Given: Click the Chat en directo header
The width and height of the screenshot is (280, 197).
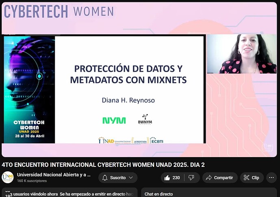Looking at the screenshot, I should [x=158, y=194].
